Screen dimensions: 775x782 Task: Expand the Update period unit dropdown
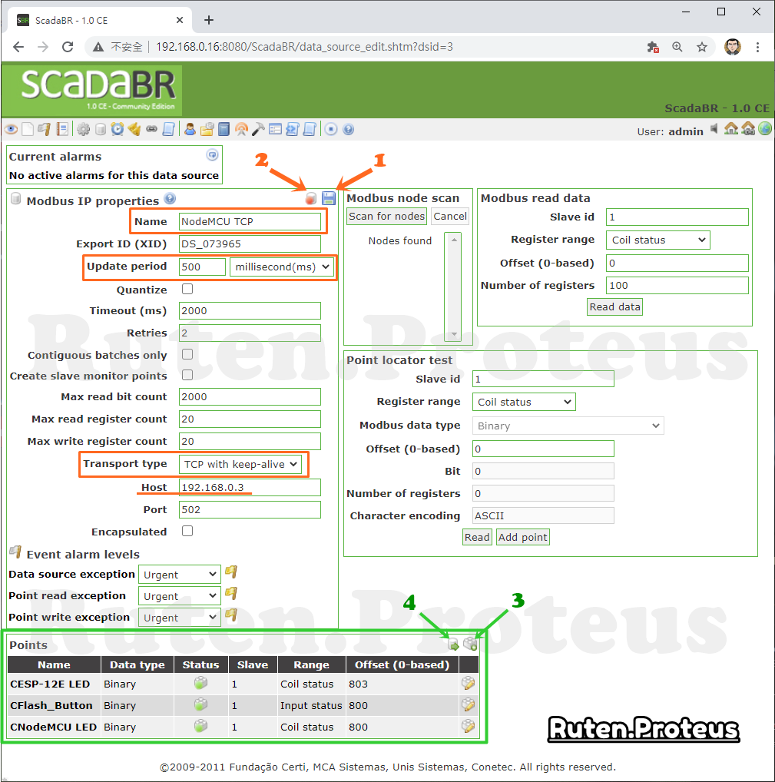[x=281, y=267]
